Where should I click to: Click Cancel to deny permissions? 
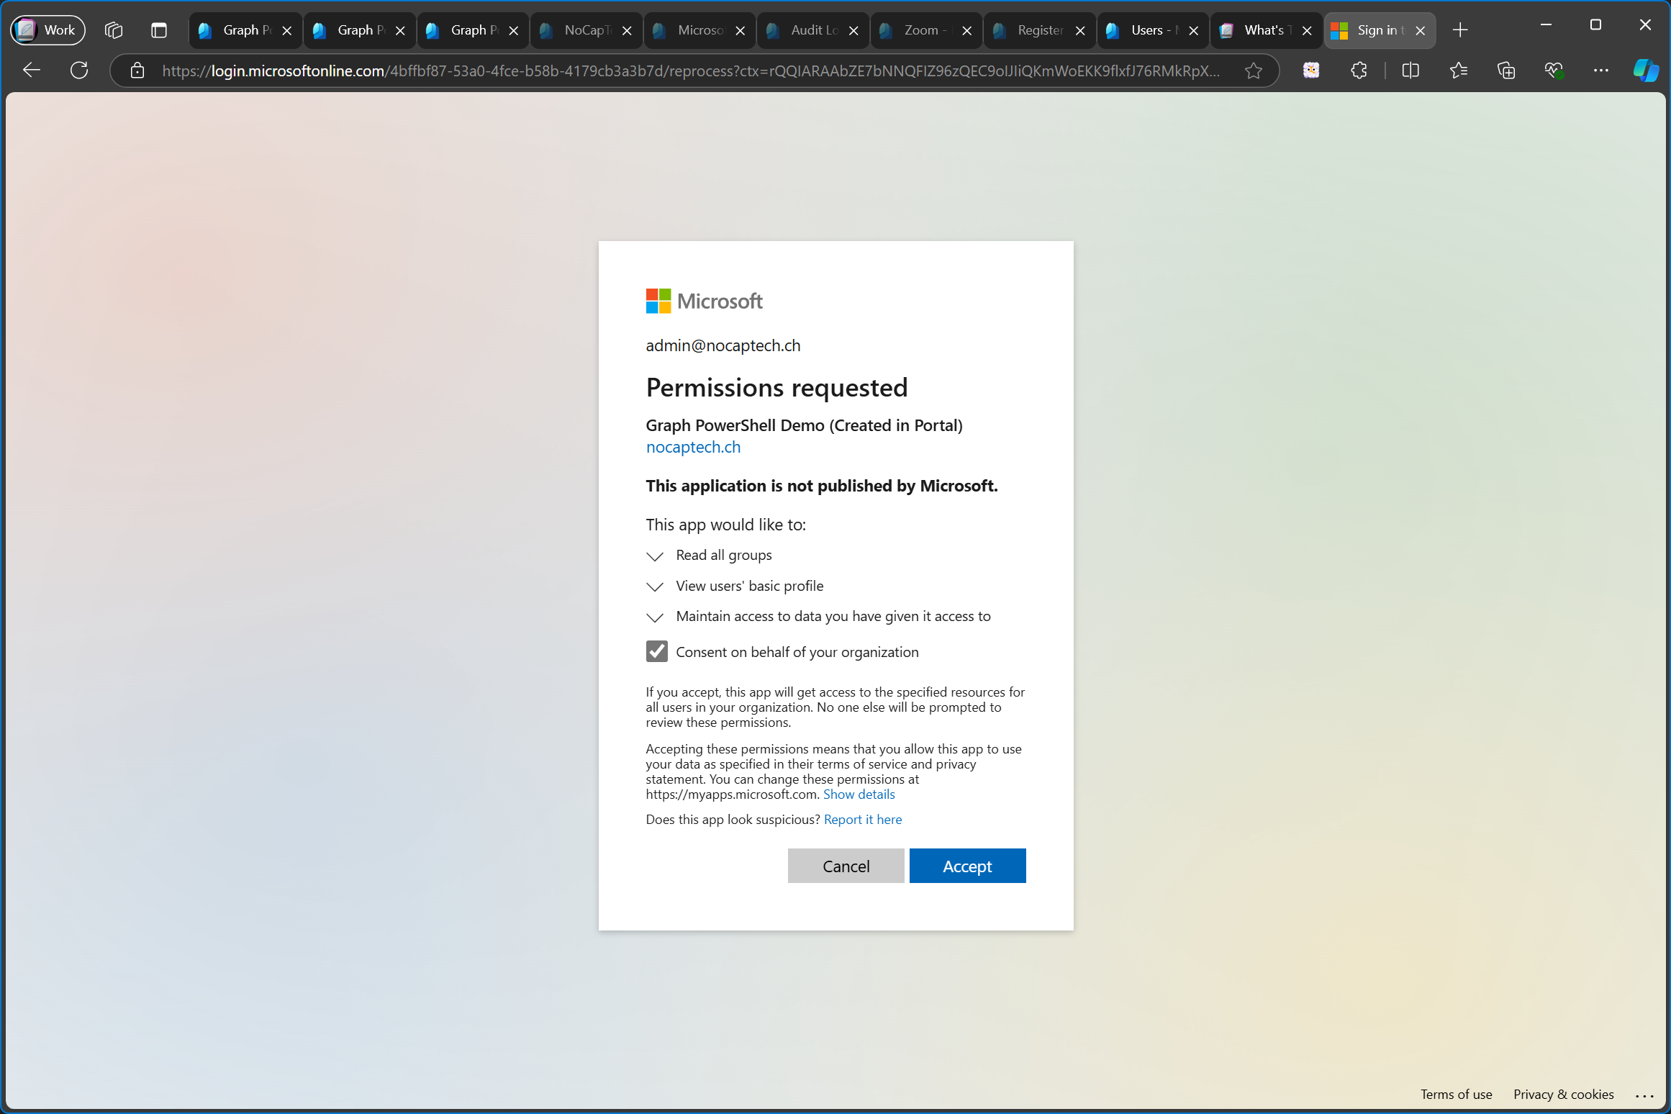pos(846,865)
